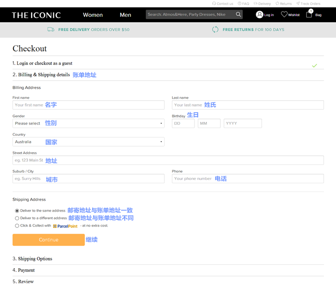
Task: Click the step 2 Billing & Shipping details heading
Action: 41,74
